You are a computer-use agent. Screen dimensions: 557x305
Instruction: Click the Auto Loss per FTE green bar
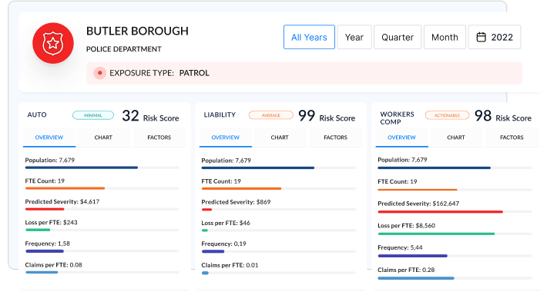(38, 230)
